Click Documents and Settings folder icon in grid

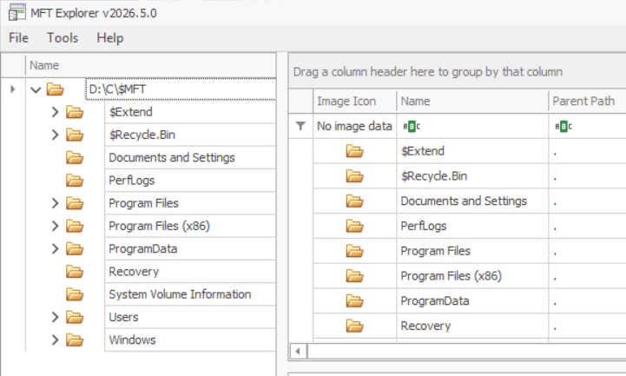(354, 201)
